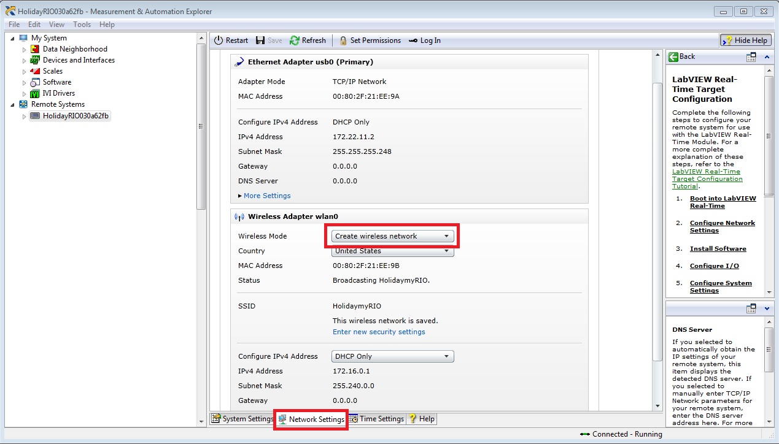The image size is (779, 444).
Task: Click the Connected - Running status text
Action: (627, 434)
